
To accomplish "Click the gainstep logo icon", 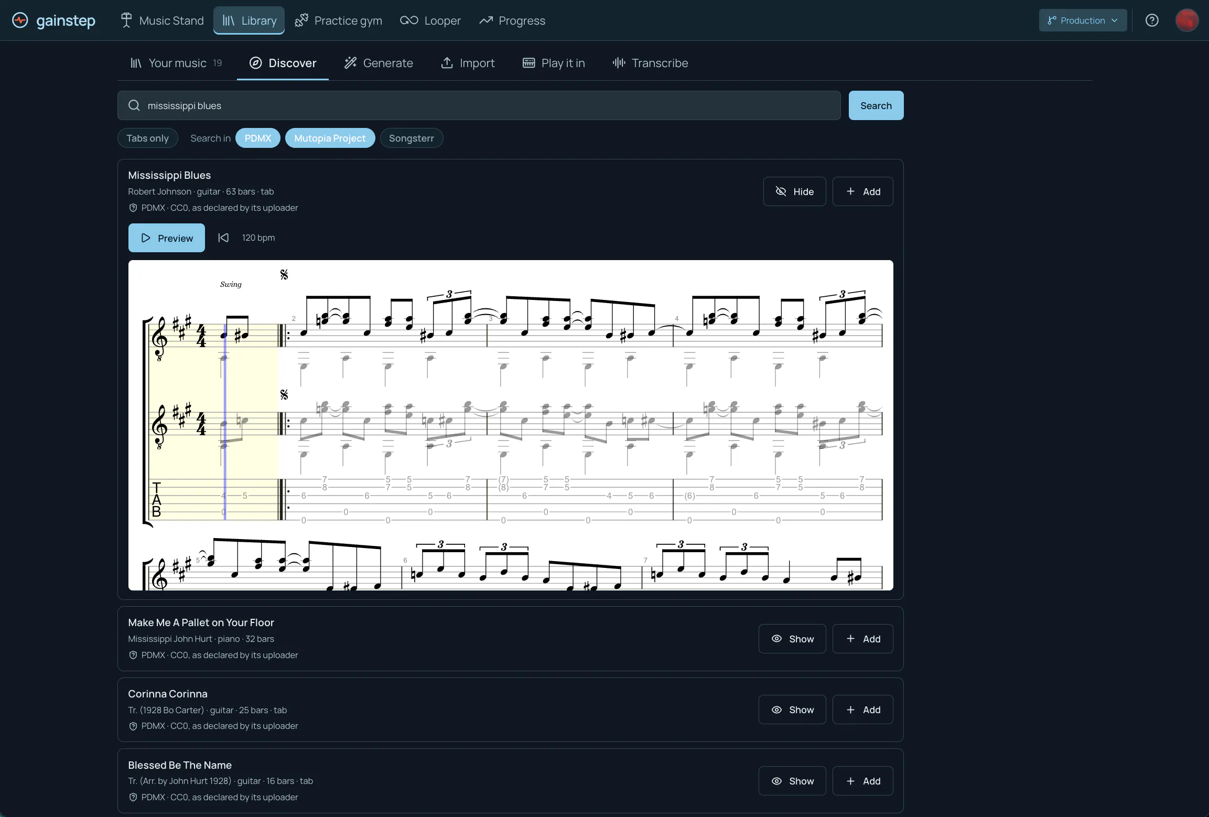I will click(20, 20).
